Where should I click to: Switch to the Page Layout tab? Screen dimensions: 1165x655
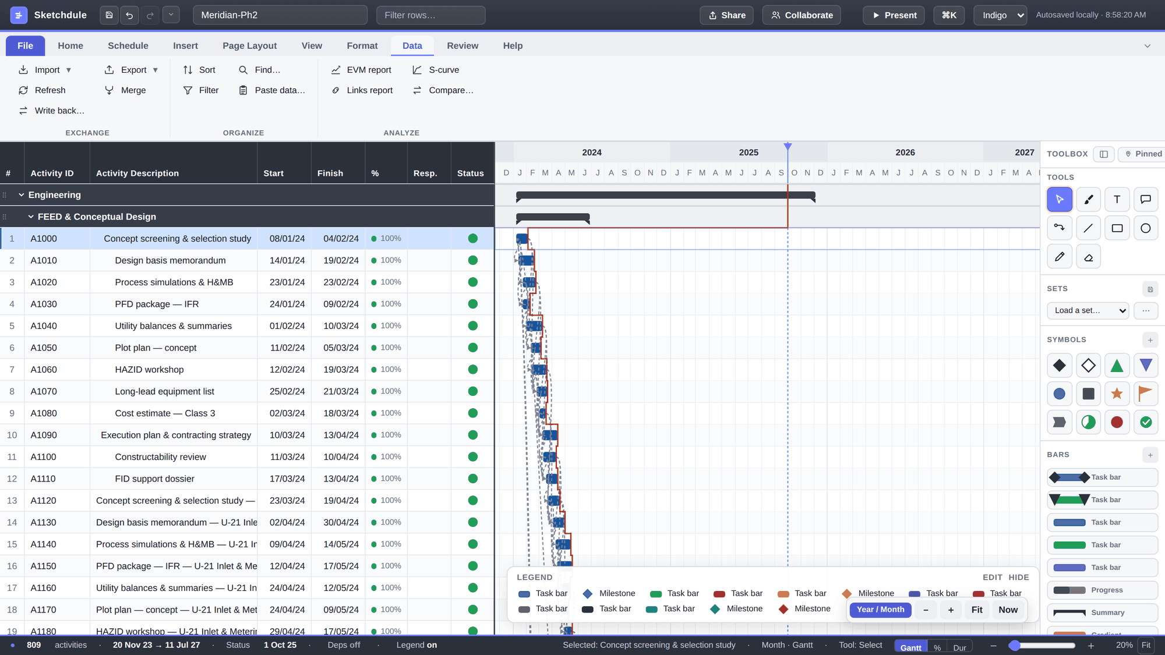249,46
